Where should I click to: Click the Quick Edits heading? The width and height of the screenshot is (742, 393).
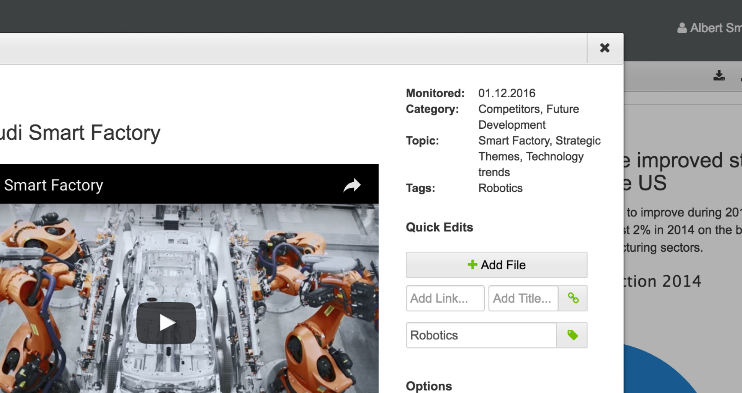pos(440,227)
